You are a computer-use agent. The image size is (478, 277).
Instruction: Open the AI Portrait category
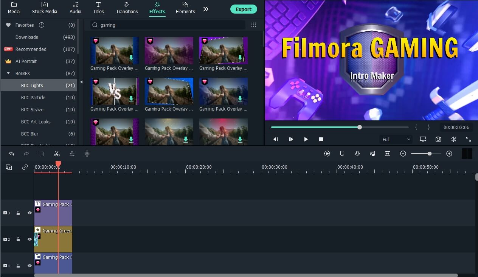click(39, 61)
